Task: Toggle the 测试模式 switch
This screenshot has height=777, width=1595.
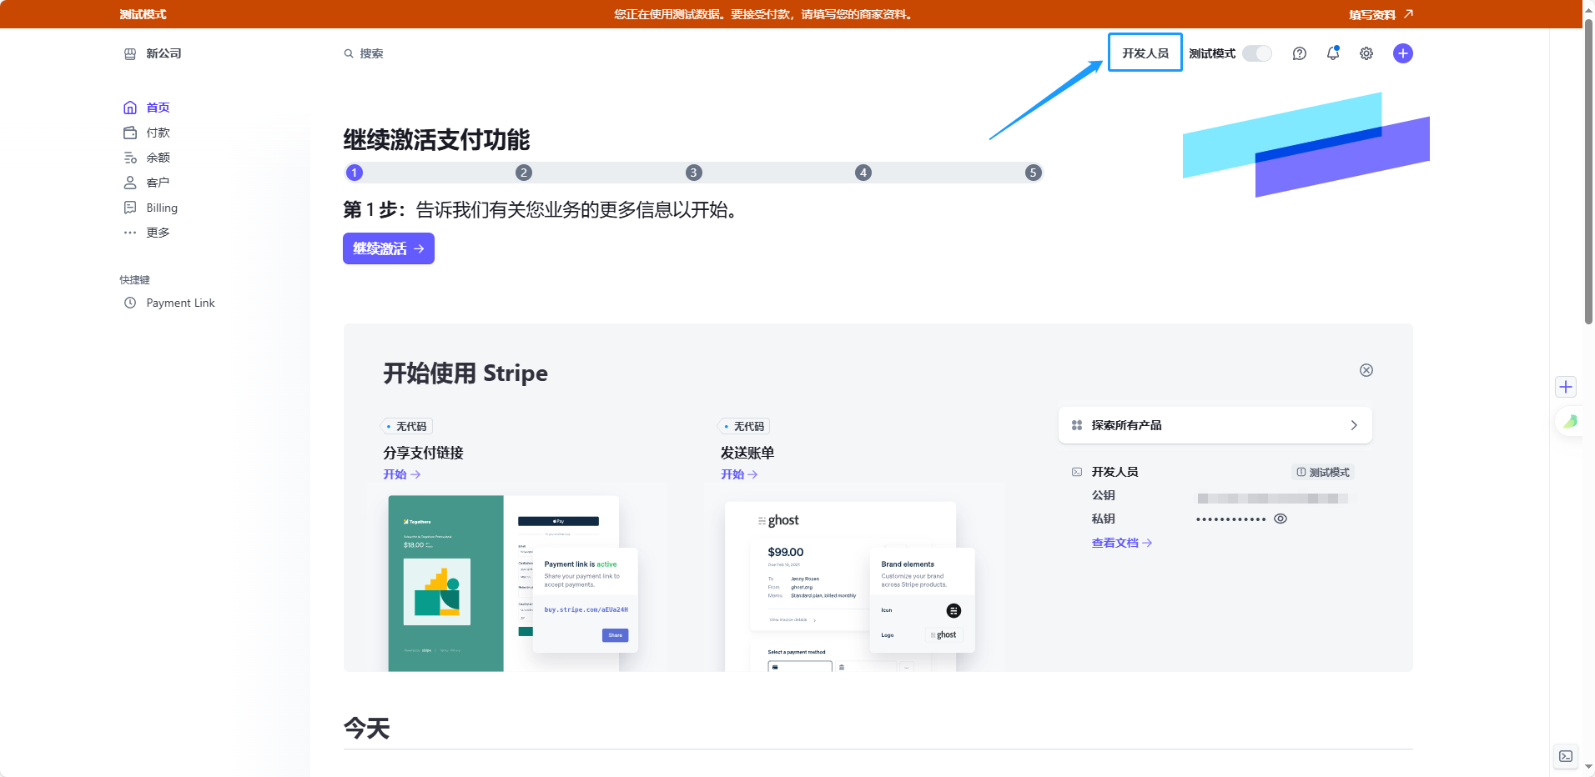Action: 1257,53
